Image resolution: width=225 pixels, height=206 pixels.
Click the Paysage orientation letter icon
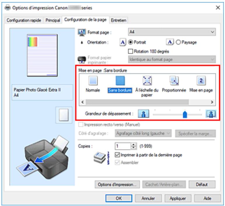170,42
